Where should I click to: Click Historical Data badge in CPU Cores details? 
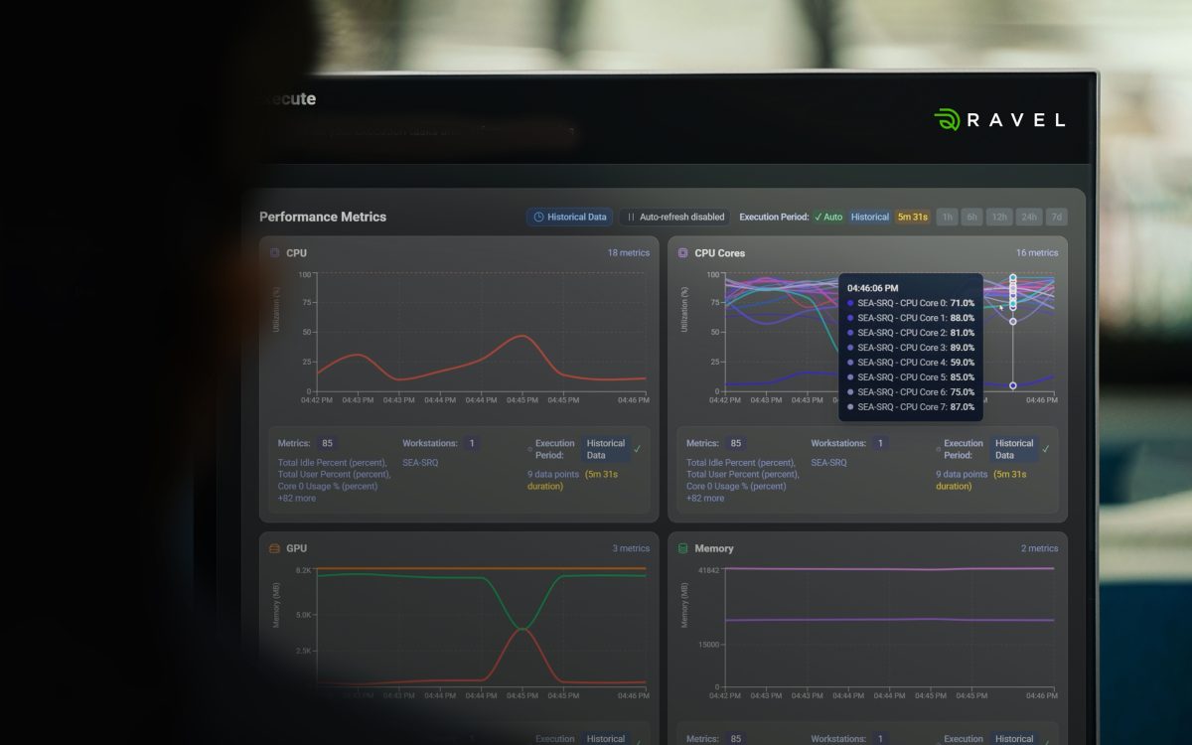pos(1014,449)
